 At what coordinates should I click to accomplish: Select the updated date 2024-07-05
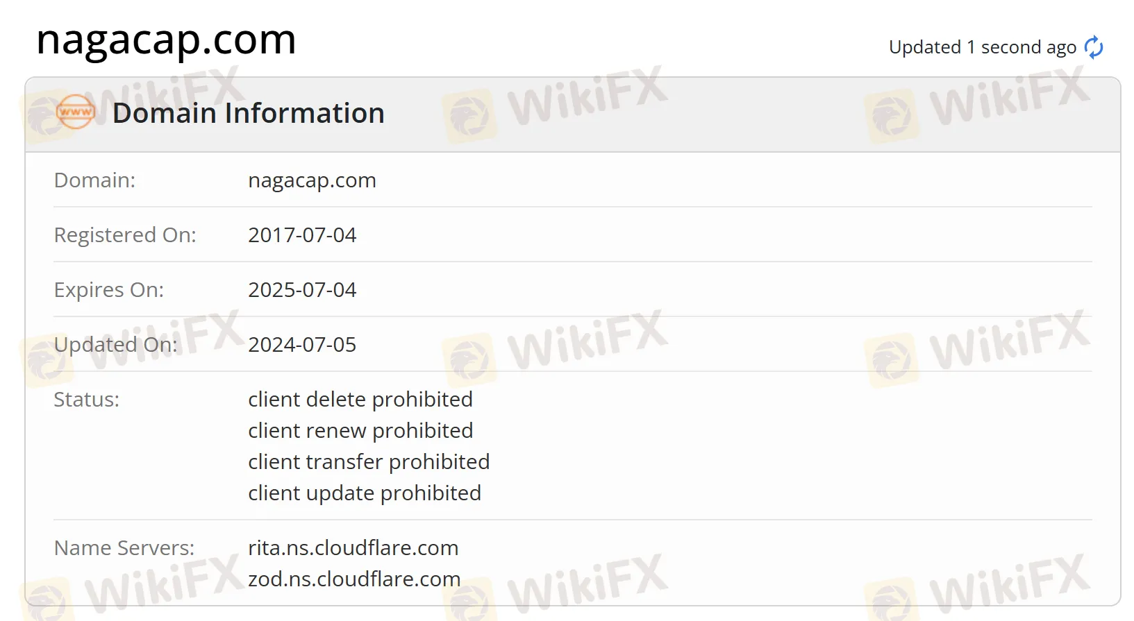pos(302,345)
